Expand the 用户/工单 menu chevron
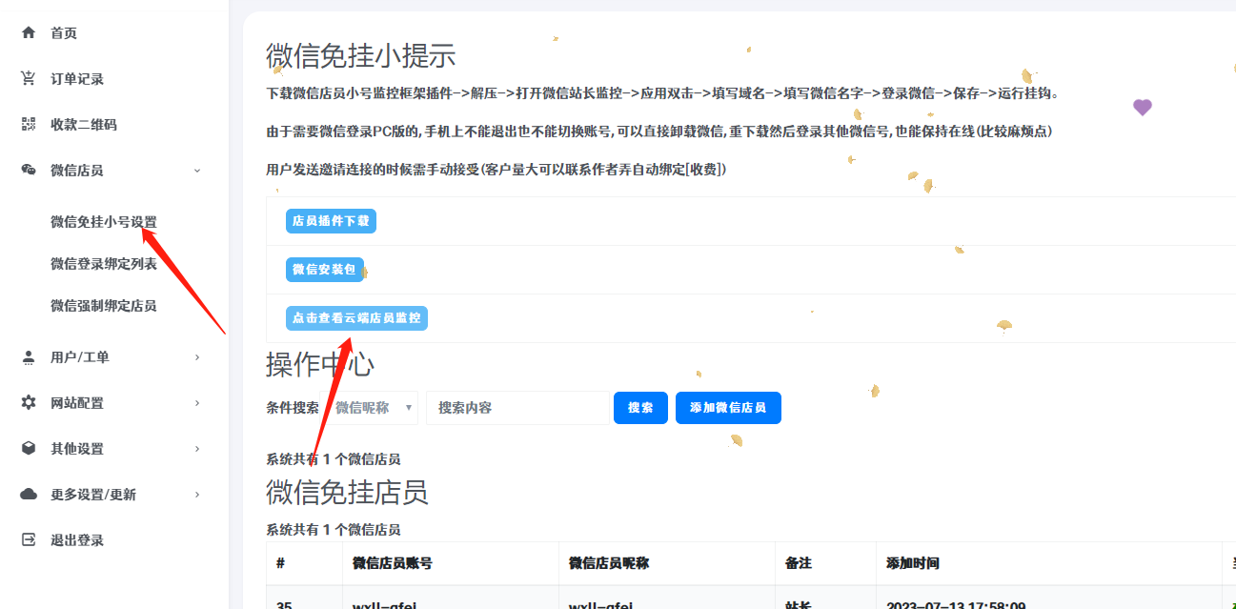1236x609 pixels. [197, 356]
